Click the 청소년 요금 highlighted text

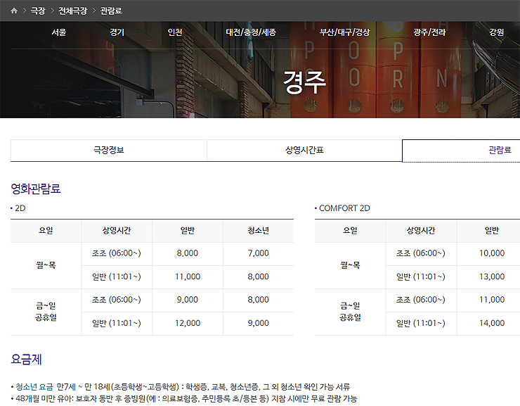point(34,387)
